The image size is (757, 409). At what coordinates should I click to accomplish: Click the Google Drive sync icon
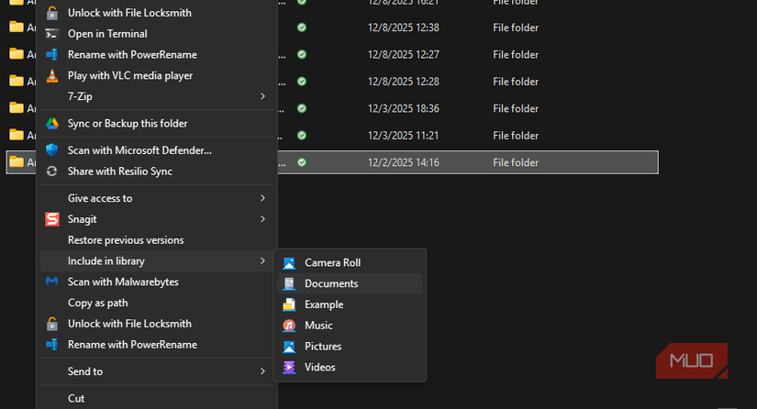point(52,124)
